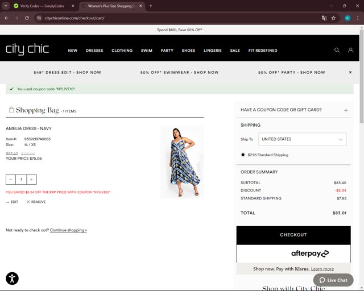This screenshot has height=291, width=364.
Task: Click Klarna Learn more link
Action: pyautogui.click(x=322, y=269)
